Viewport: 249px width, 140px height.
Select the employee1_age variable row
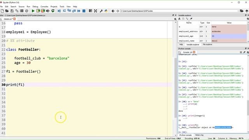pos(212,36)
